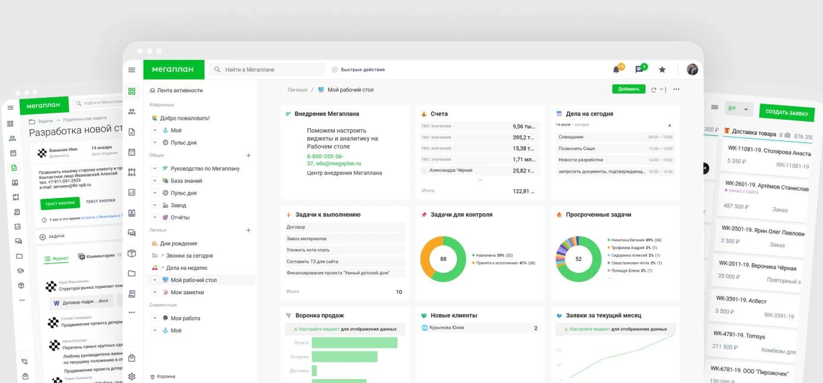Click the Мегаплан logo in main window
823x383 pixels.
174,69
